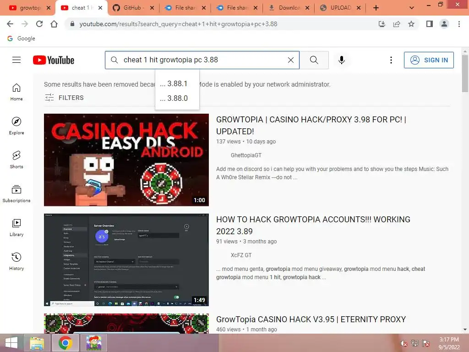Open the network tray icon

[415, 344]
